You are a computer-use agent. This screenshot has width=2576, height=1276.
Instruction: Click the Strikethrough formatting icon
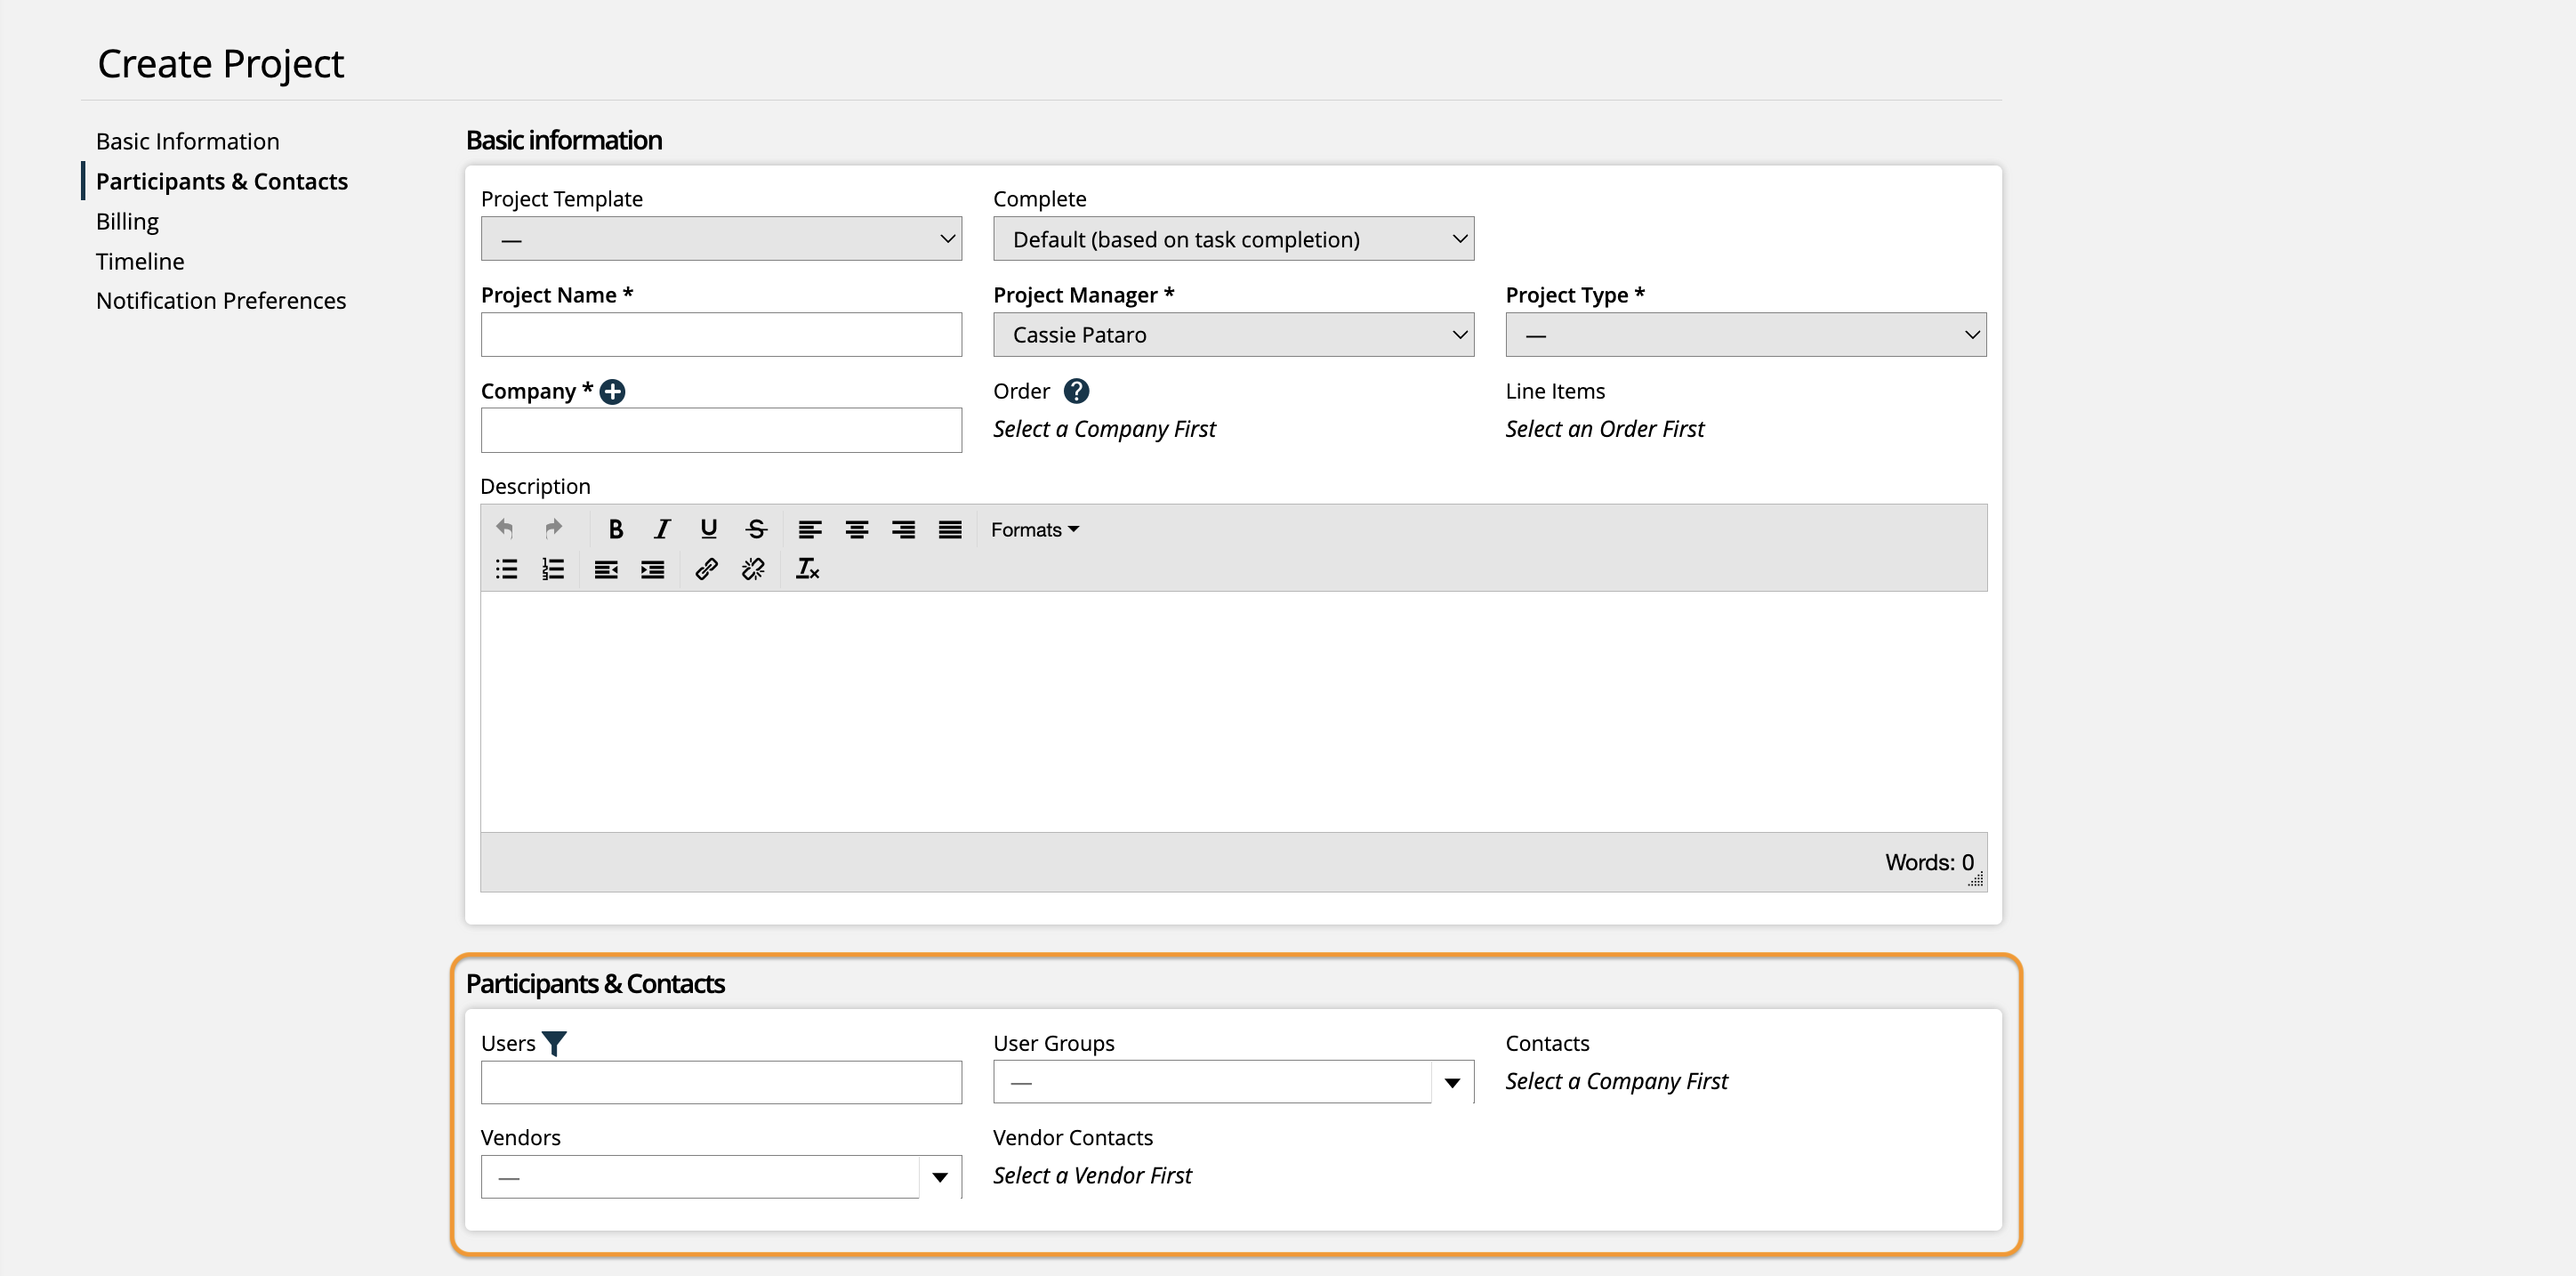coord(754,529)
